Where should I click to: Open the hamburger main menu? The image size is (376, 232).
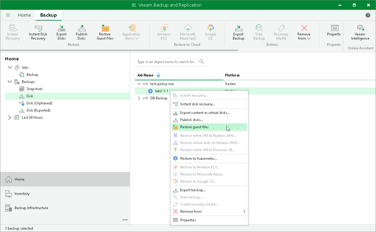(8, 15)
